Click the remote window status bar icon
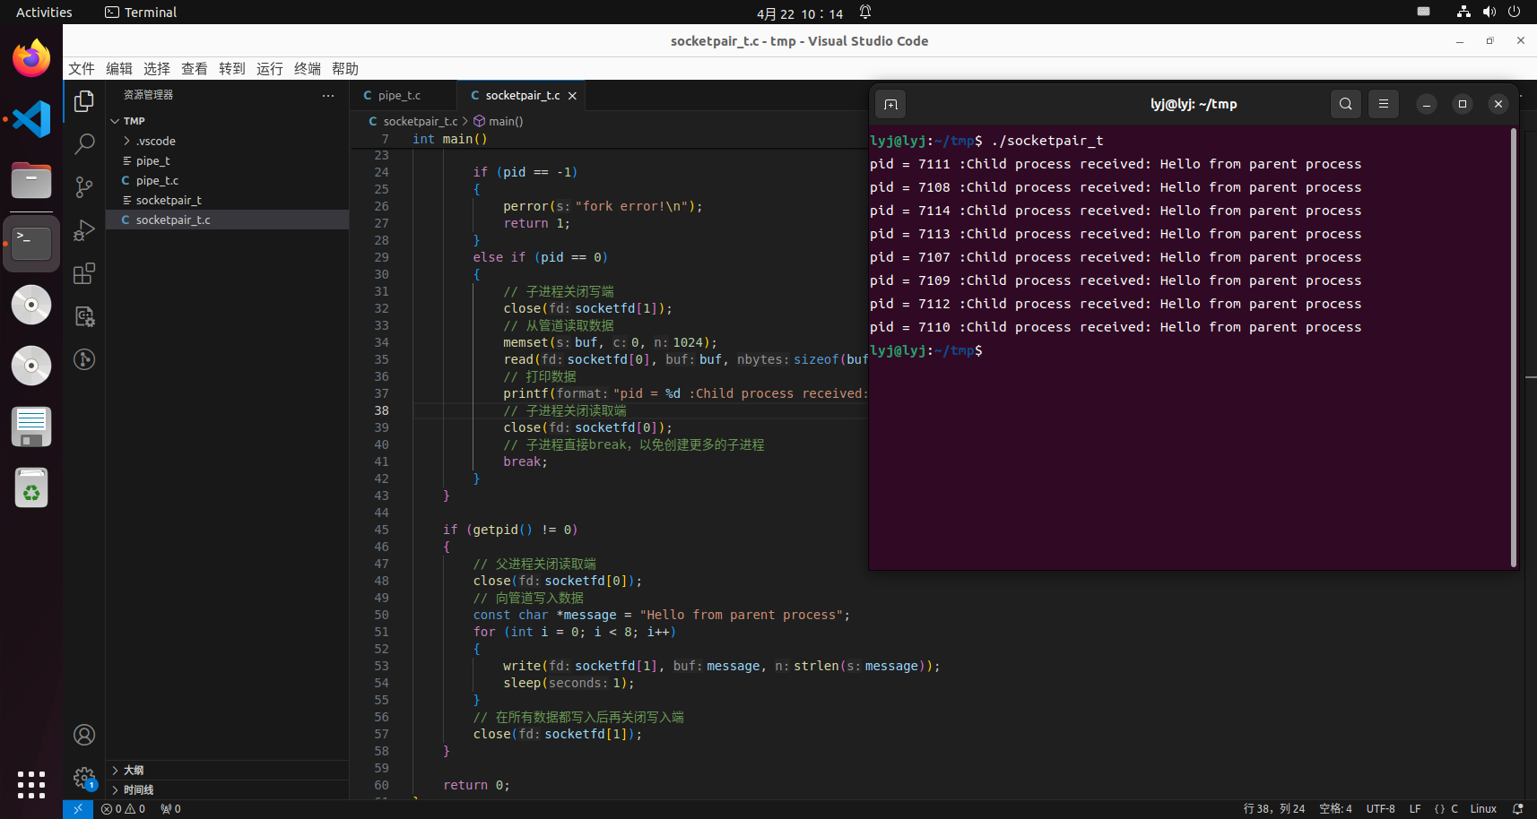1537x819 pixels. [78, 808]
